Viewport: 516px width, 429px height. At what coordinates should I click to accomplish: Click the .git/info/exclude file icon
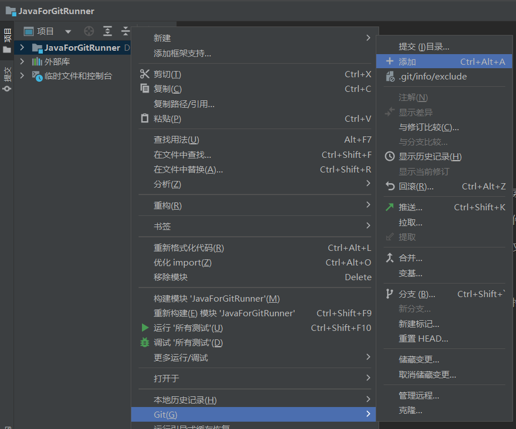click(390, 76)
